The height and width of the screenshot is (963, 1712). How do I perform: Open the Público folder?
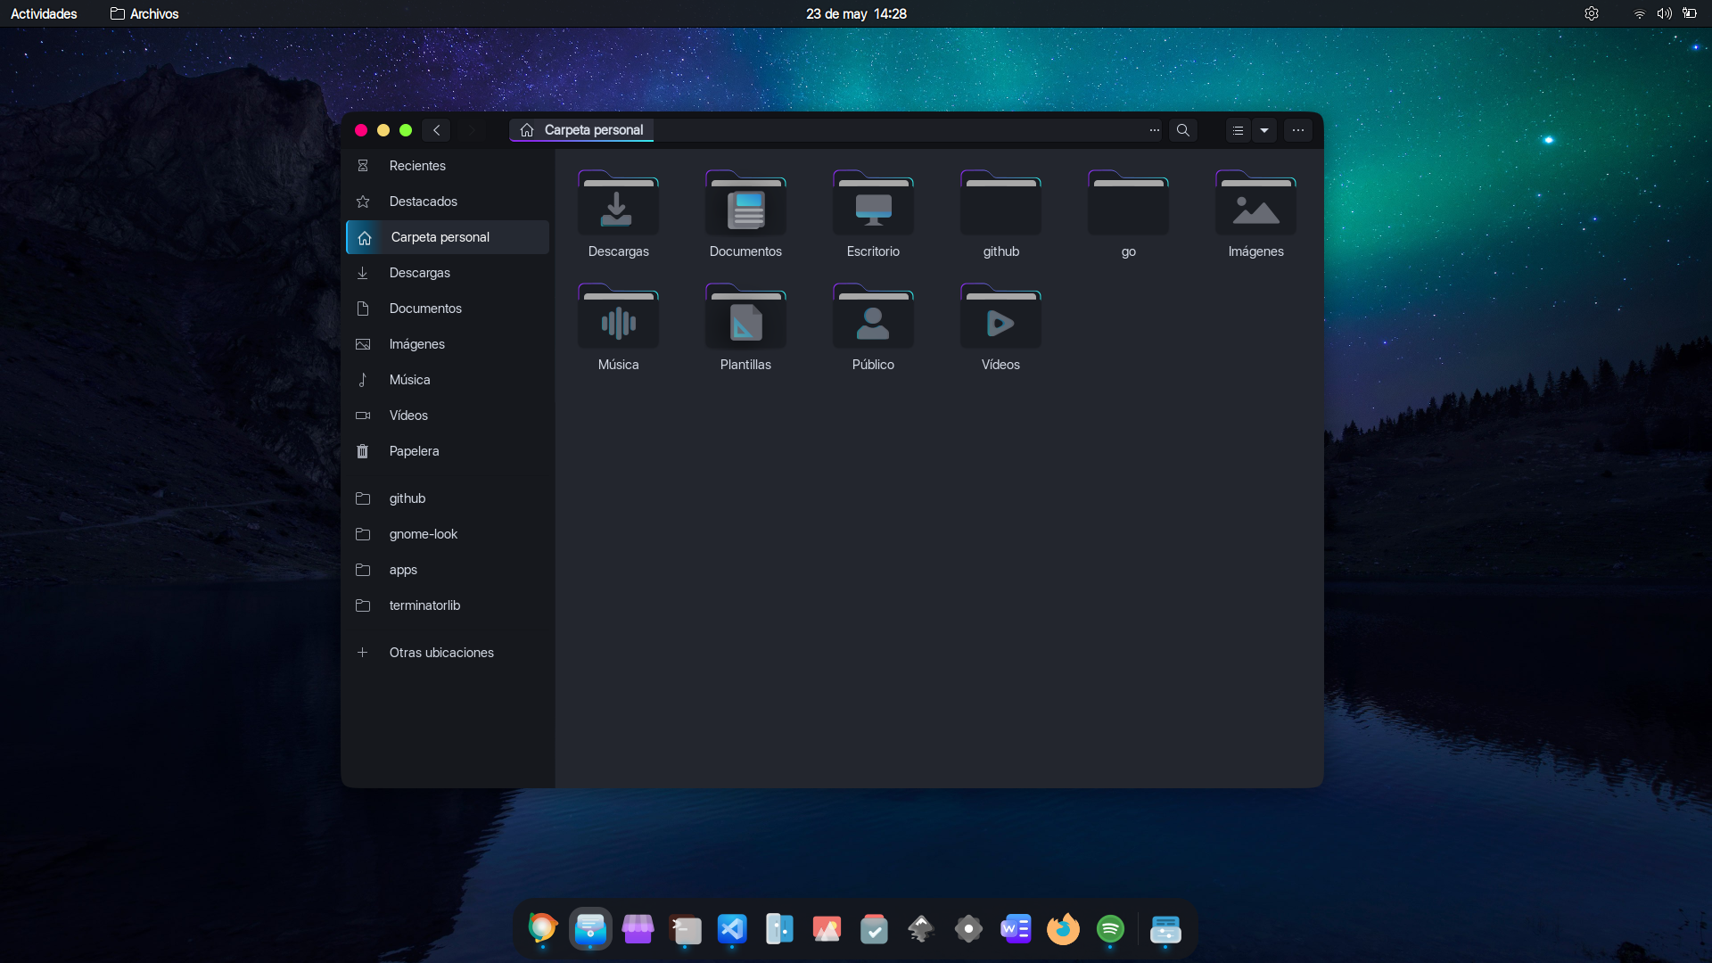[x=873, y=316]
